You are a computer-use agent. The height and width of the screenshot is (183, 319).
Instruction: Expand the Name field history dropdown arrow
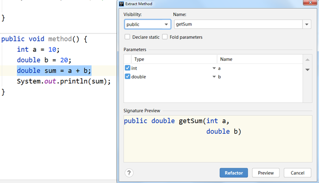point(307,24)
